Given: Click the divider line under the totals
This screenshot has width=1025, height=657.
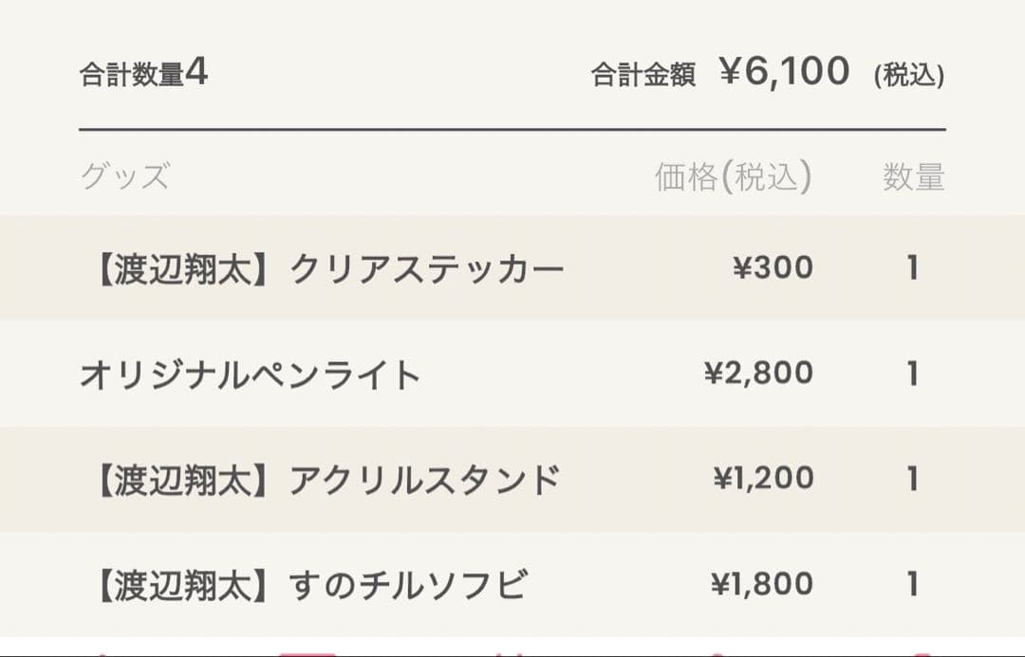Looking at the screenshot, I should [x=512, y=129].
